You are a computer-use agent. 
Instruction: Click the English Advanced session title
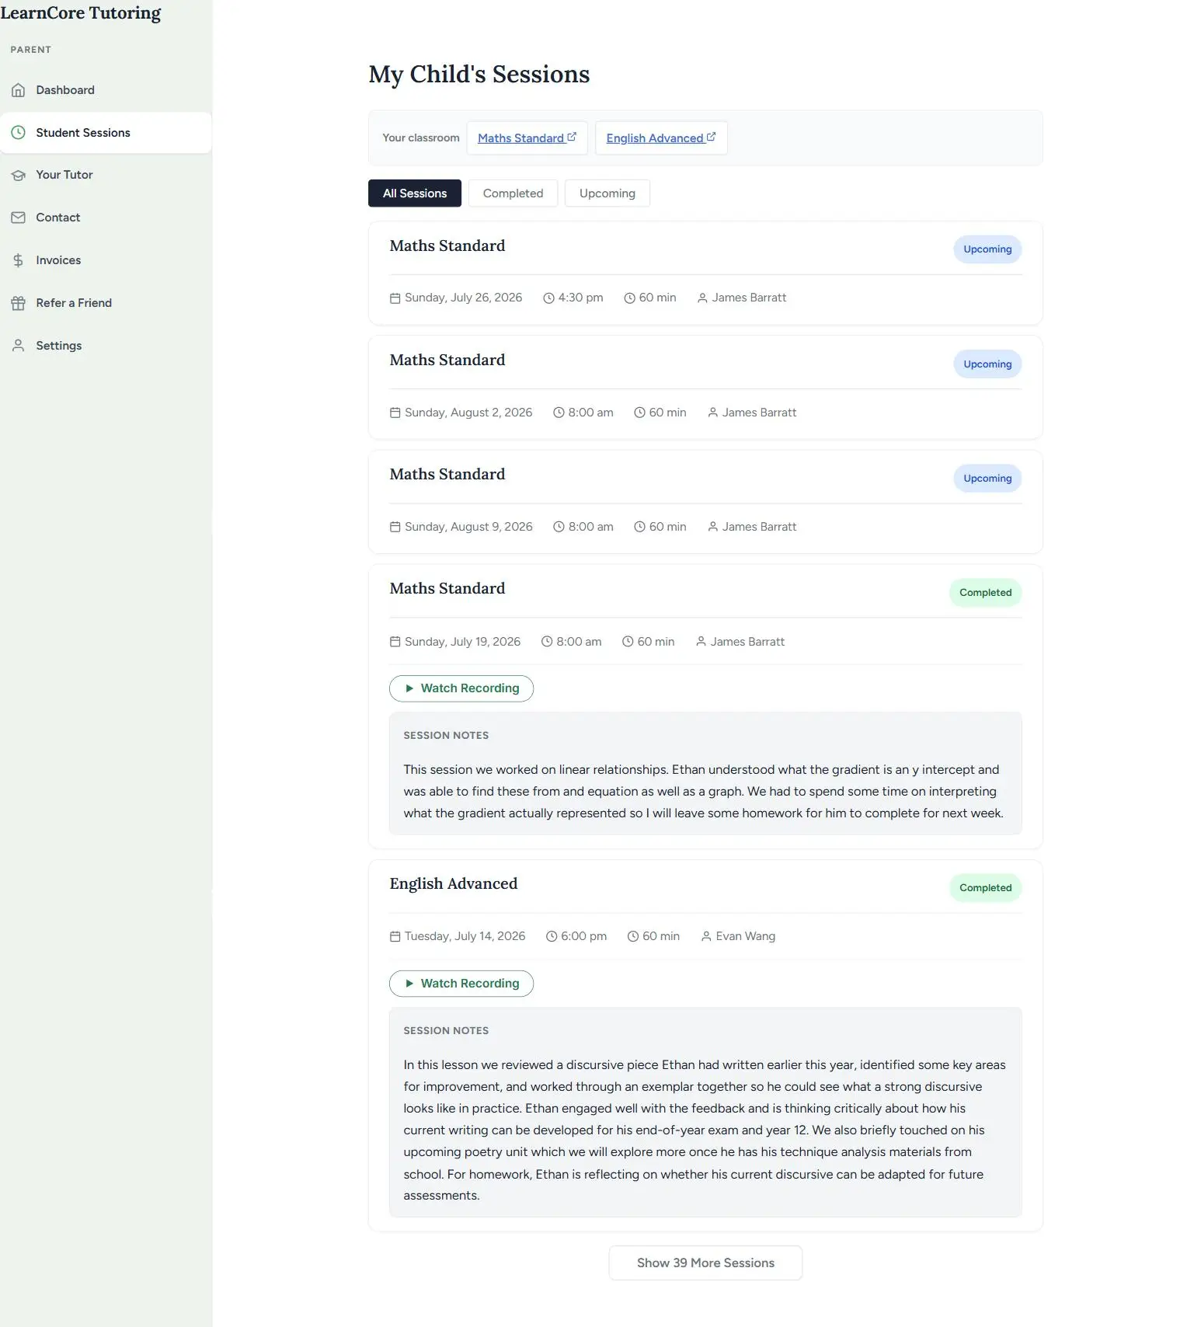point(454,884)
